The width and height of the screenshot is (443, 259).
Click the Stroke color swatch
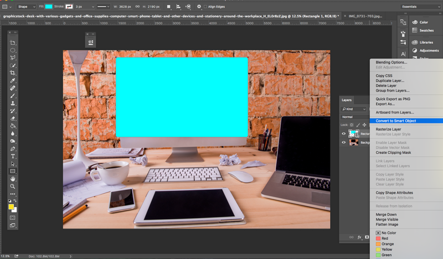click(x=69, y=7)
